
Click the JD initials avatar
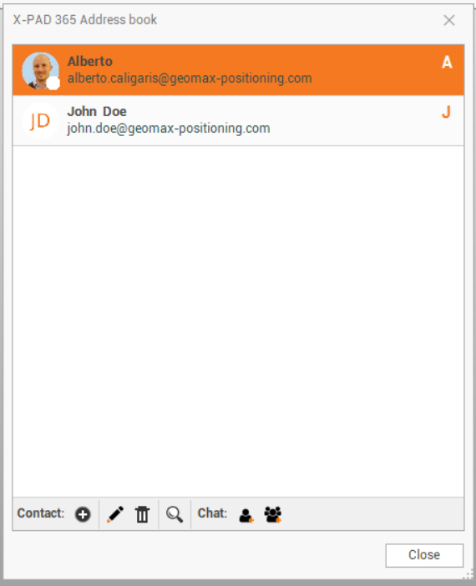[x=40, y=121]
